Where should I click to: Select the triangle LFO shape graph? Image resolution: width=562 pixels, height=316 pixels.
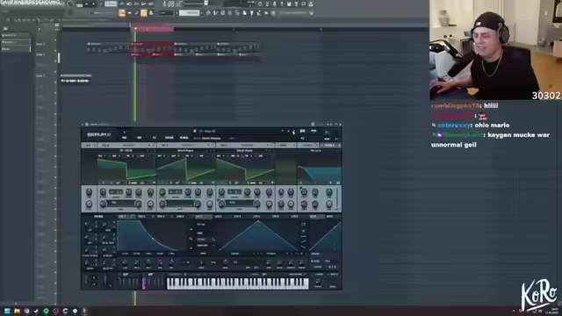258,236
